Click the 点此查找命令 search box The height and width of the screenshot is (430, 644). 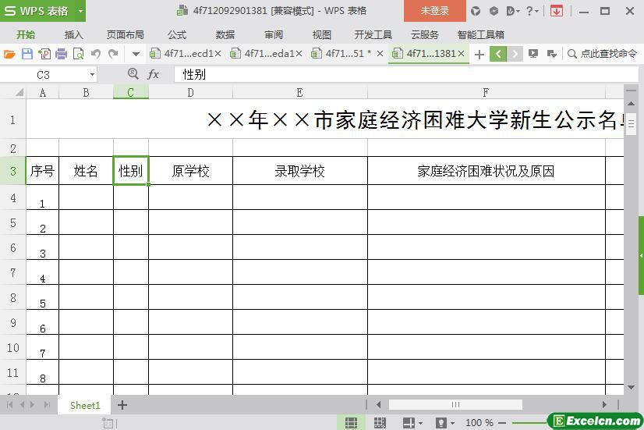[x=602, y=54]
